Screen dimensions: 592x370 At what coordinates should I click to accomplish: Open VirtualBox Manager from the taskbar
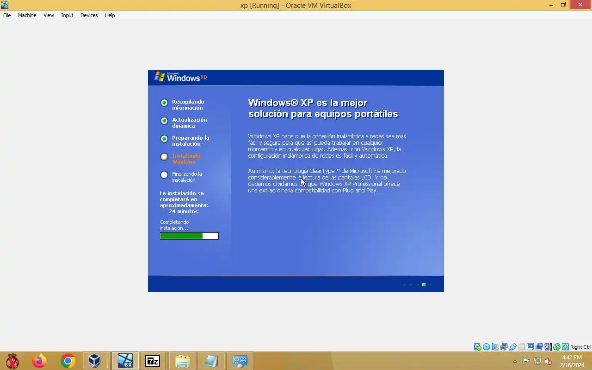95,361
